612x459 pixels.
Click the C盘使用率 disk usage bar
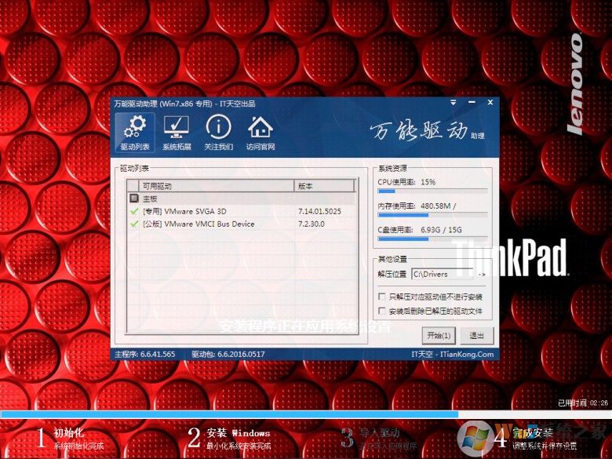tap(432, 239)
